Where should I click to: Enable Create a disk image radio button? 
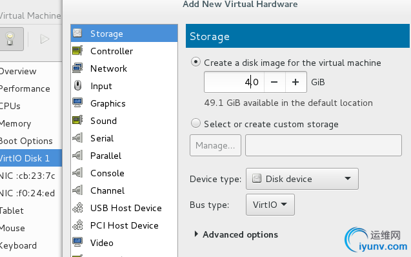pos(195,62)
